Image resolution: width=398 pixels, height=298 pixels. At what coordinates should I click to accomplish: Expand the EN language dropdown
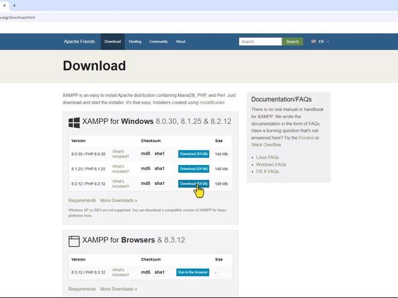pos(324,42)
